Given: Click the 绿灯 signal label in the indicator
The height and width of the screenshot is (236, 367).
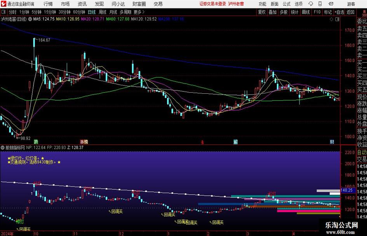Looking at the screenshot, I should click(x=20, y=221).
